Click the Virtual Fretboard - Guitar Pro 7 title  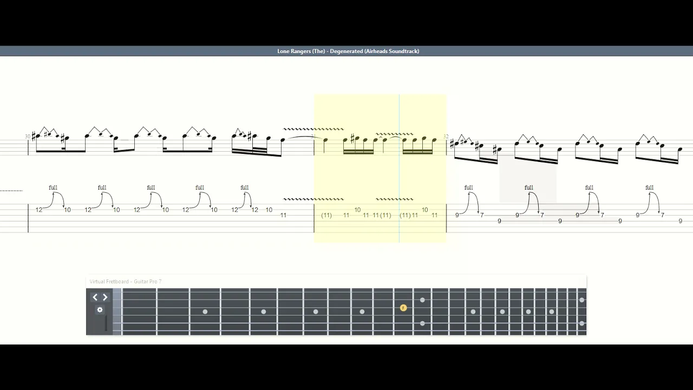126,282
